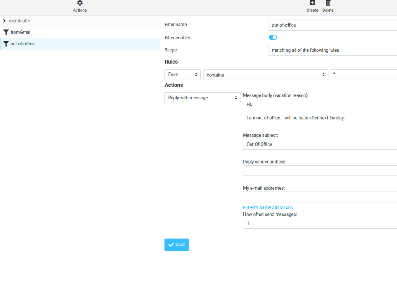The width and height of the screenshot is (397, 298).
Task: Open the Scope dropdown
Action: click(x=333, y=50)
